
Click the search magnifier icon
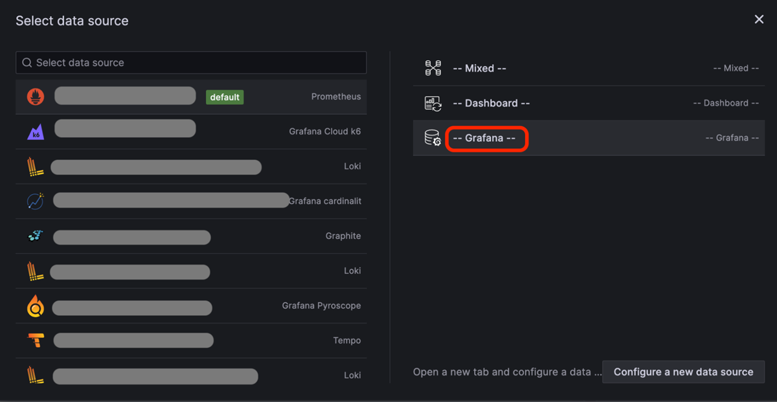pyautogui.click(x=27, y=63)
